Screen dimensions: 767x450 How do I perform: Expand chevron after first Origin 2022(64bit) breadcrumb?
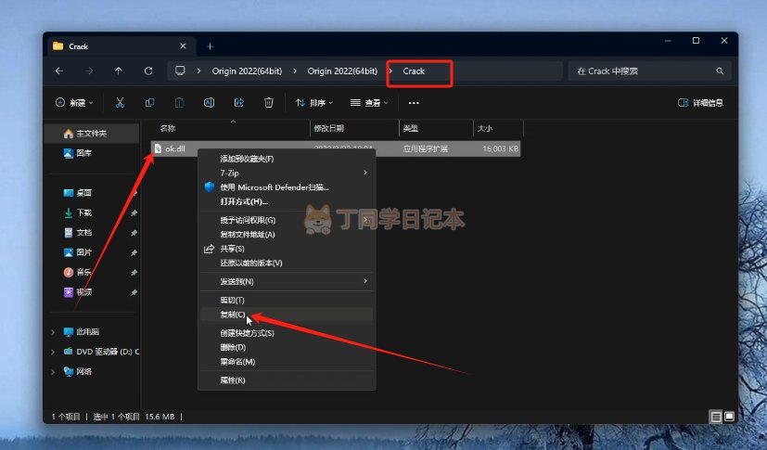(295, 71)
